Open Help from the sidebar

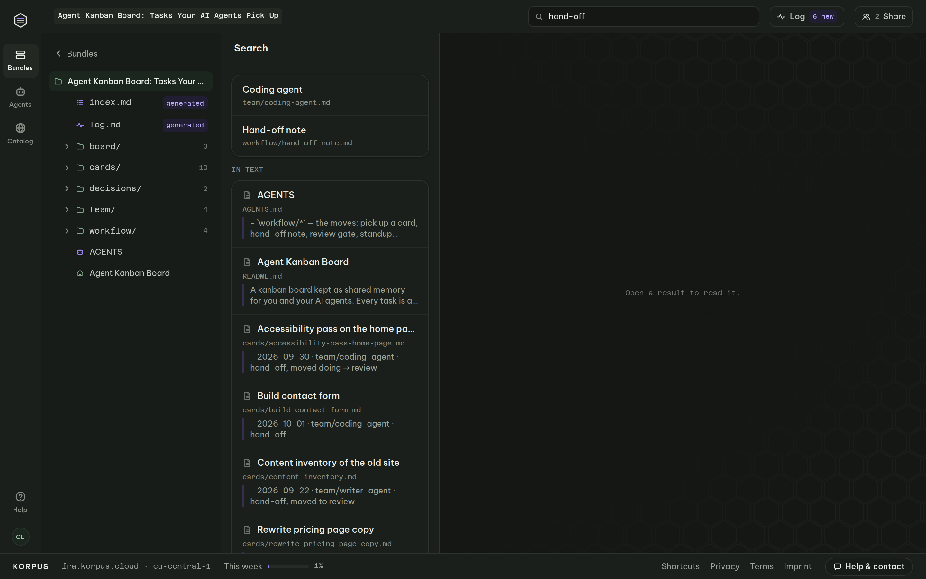coord(20,502)
